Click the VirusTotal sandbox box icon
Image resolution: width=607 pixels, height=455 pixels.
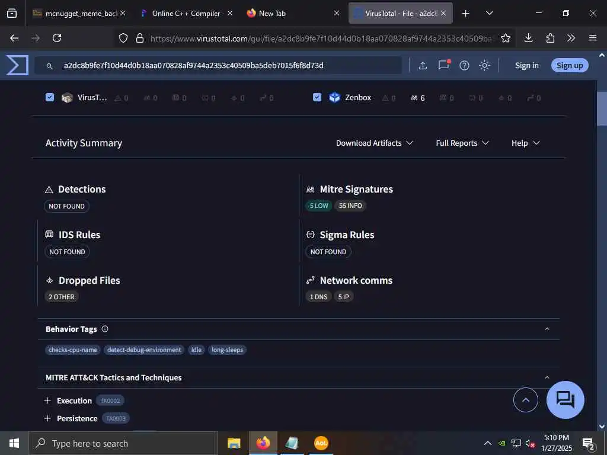pyautogui.click(x=67, y=98)
